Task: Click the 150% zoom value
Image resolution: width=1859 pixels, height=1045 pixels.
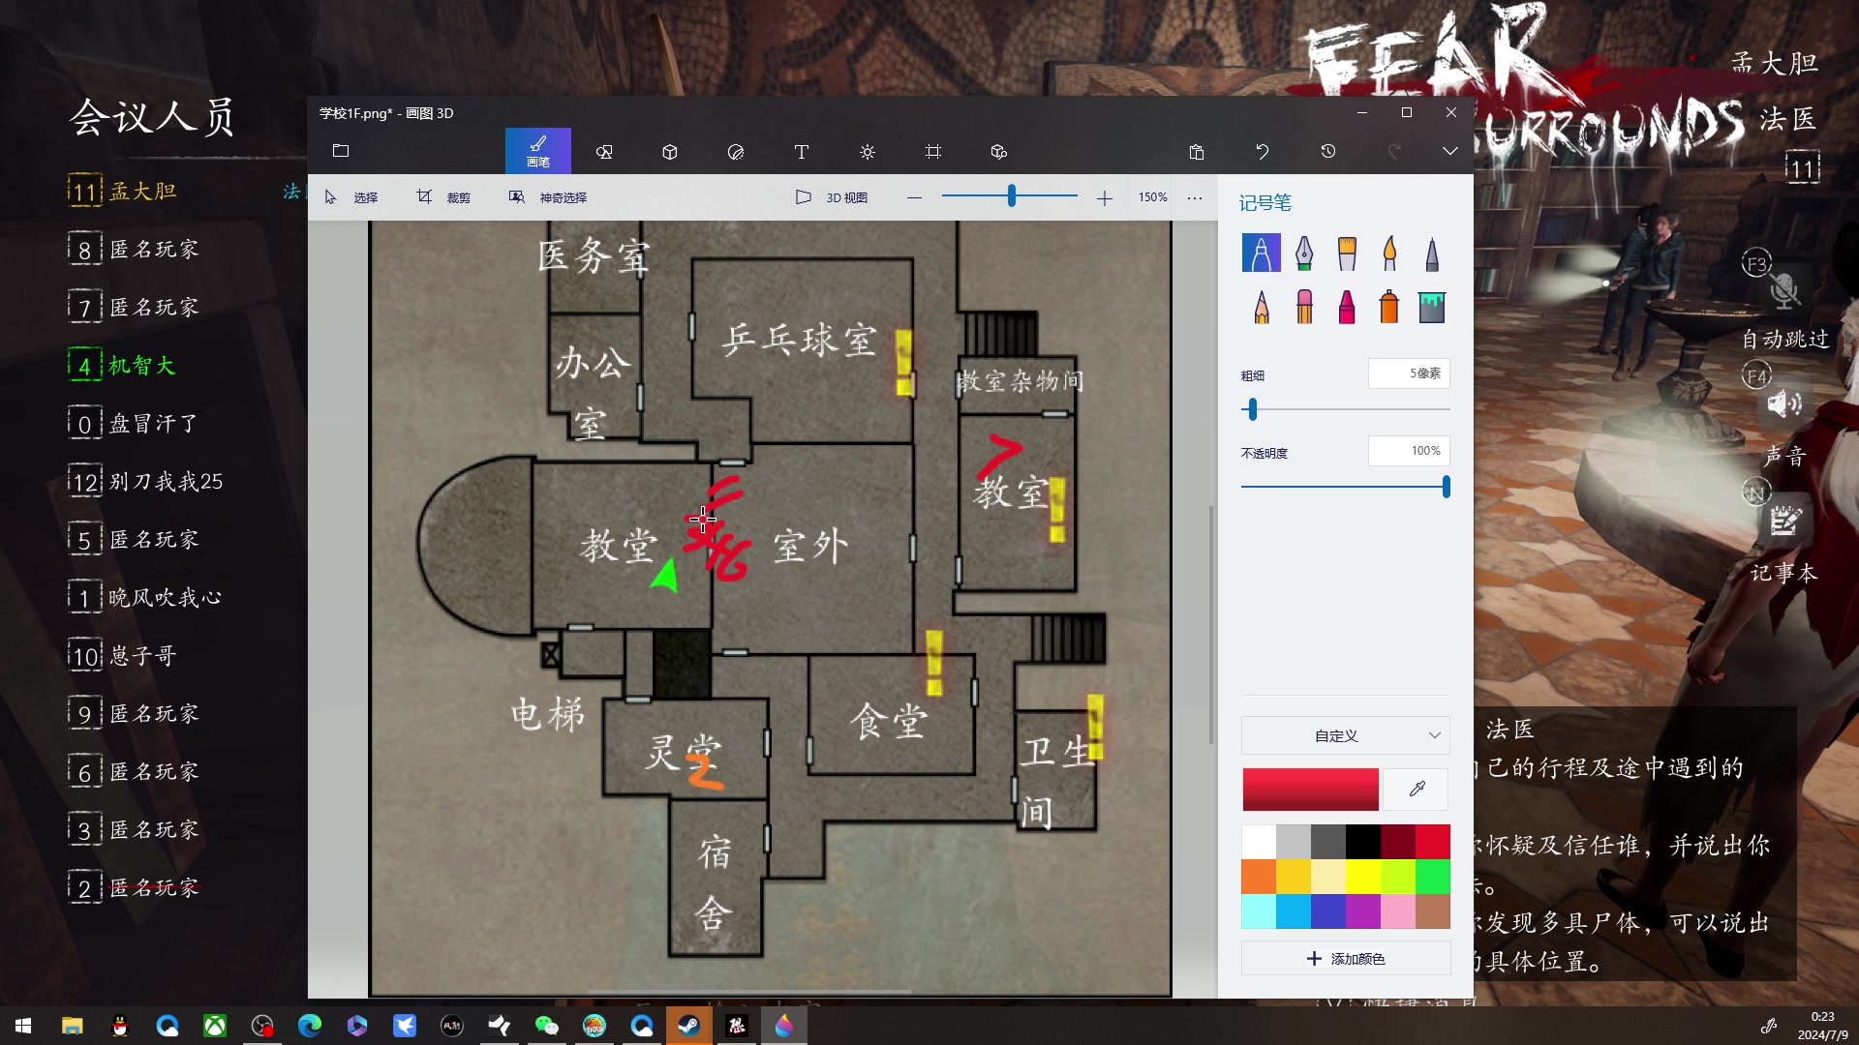Action: [x=1152, y=197]
